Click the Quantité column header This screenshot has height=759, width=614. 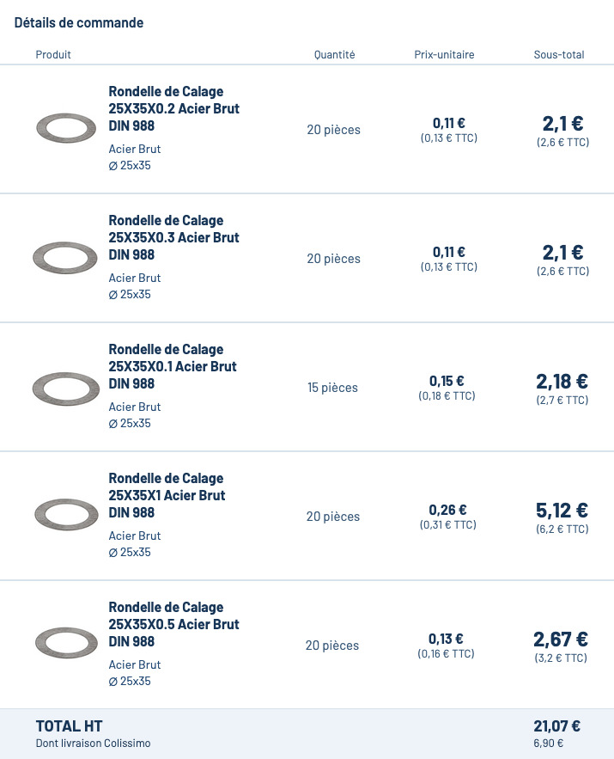pyautogui.click(x=334, y=55)
